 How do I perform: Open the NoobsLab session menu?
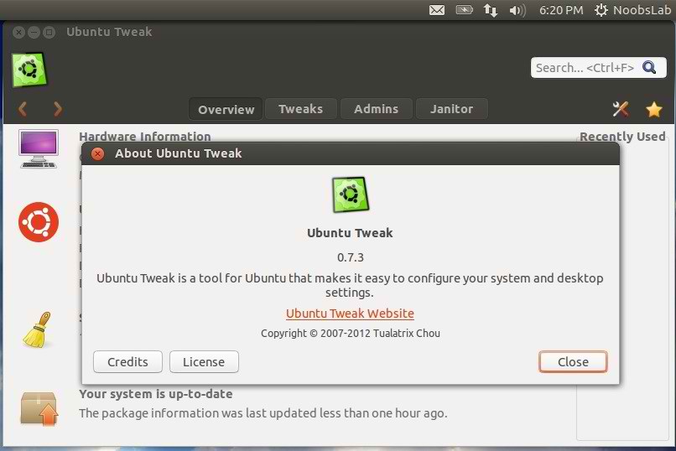click(632, 10)
